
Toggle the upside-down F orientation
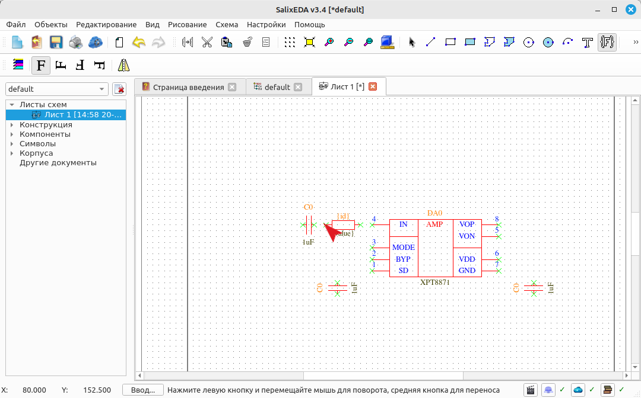point(80,65)
